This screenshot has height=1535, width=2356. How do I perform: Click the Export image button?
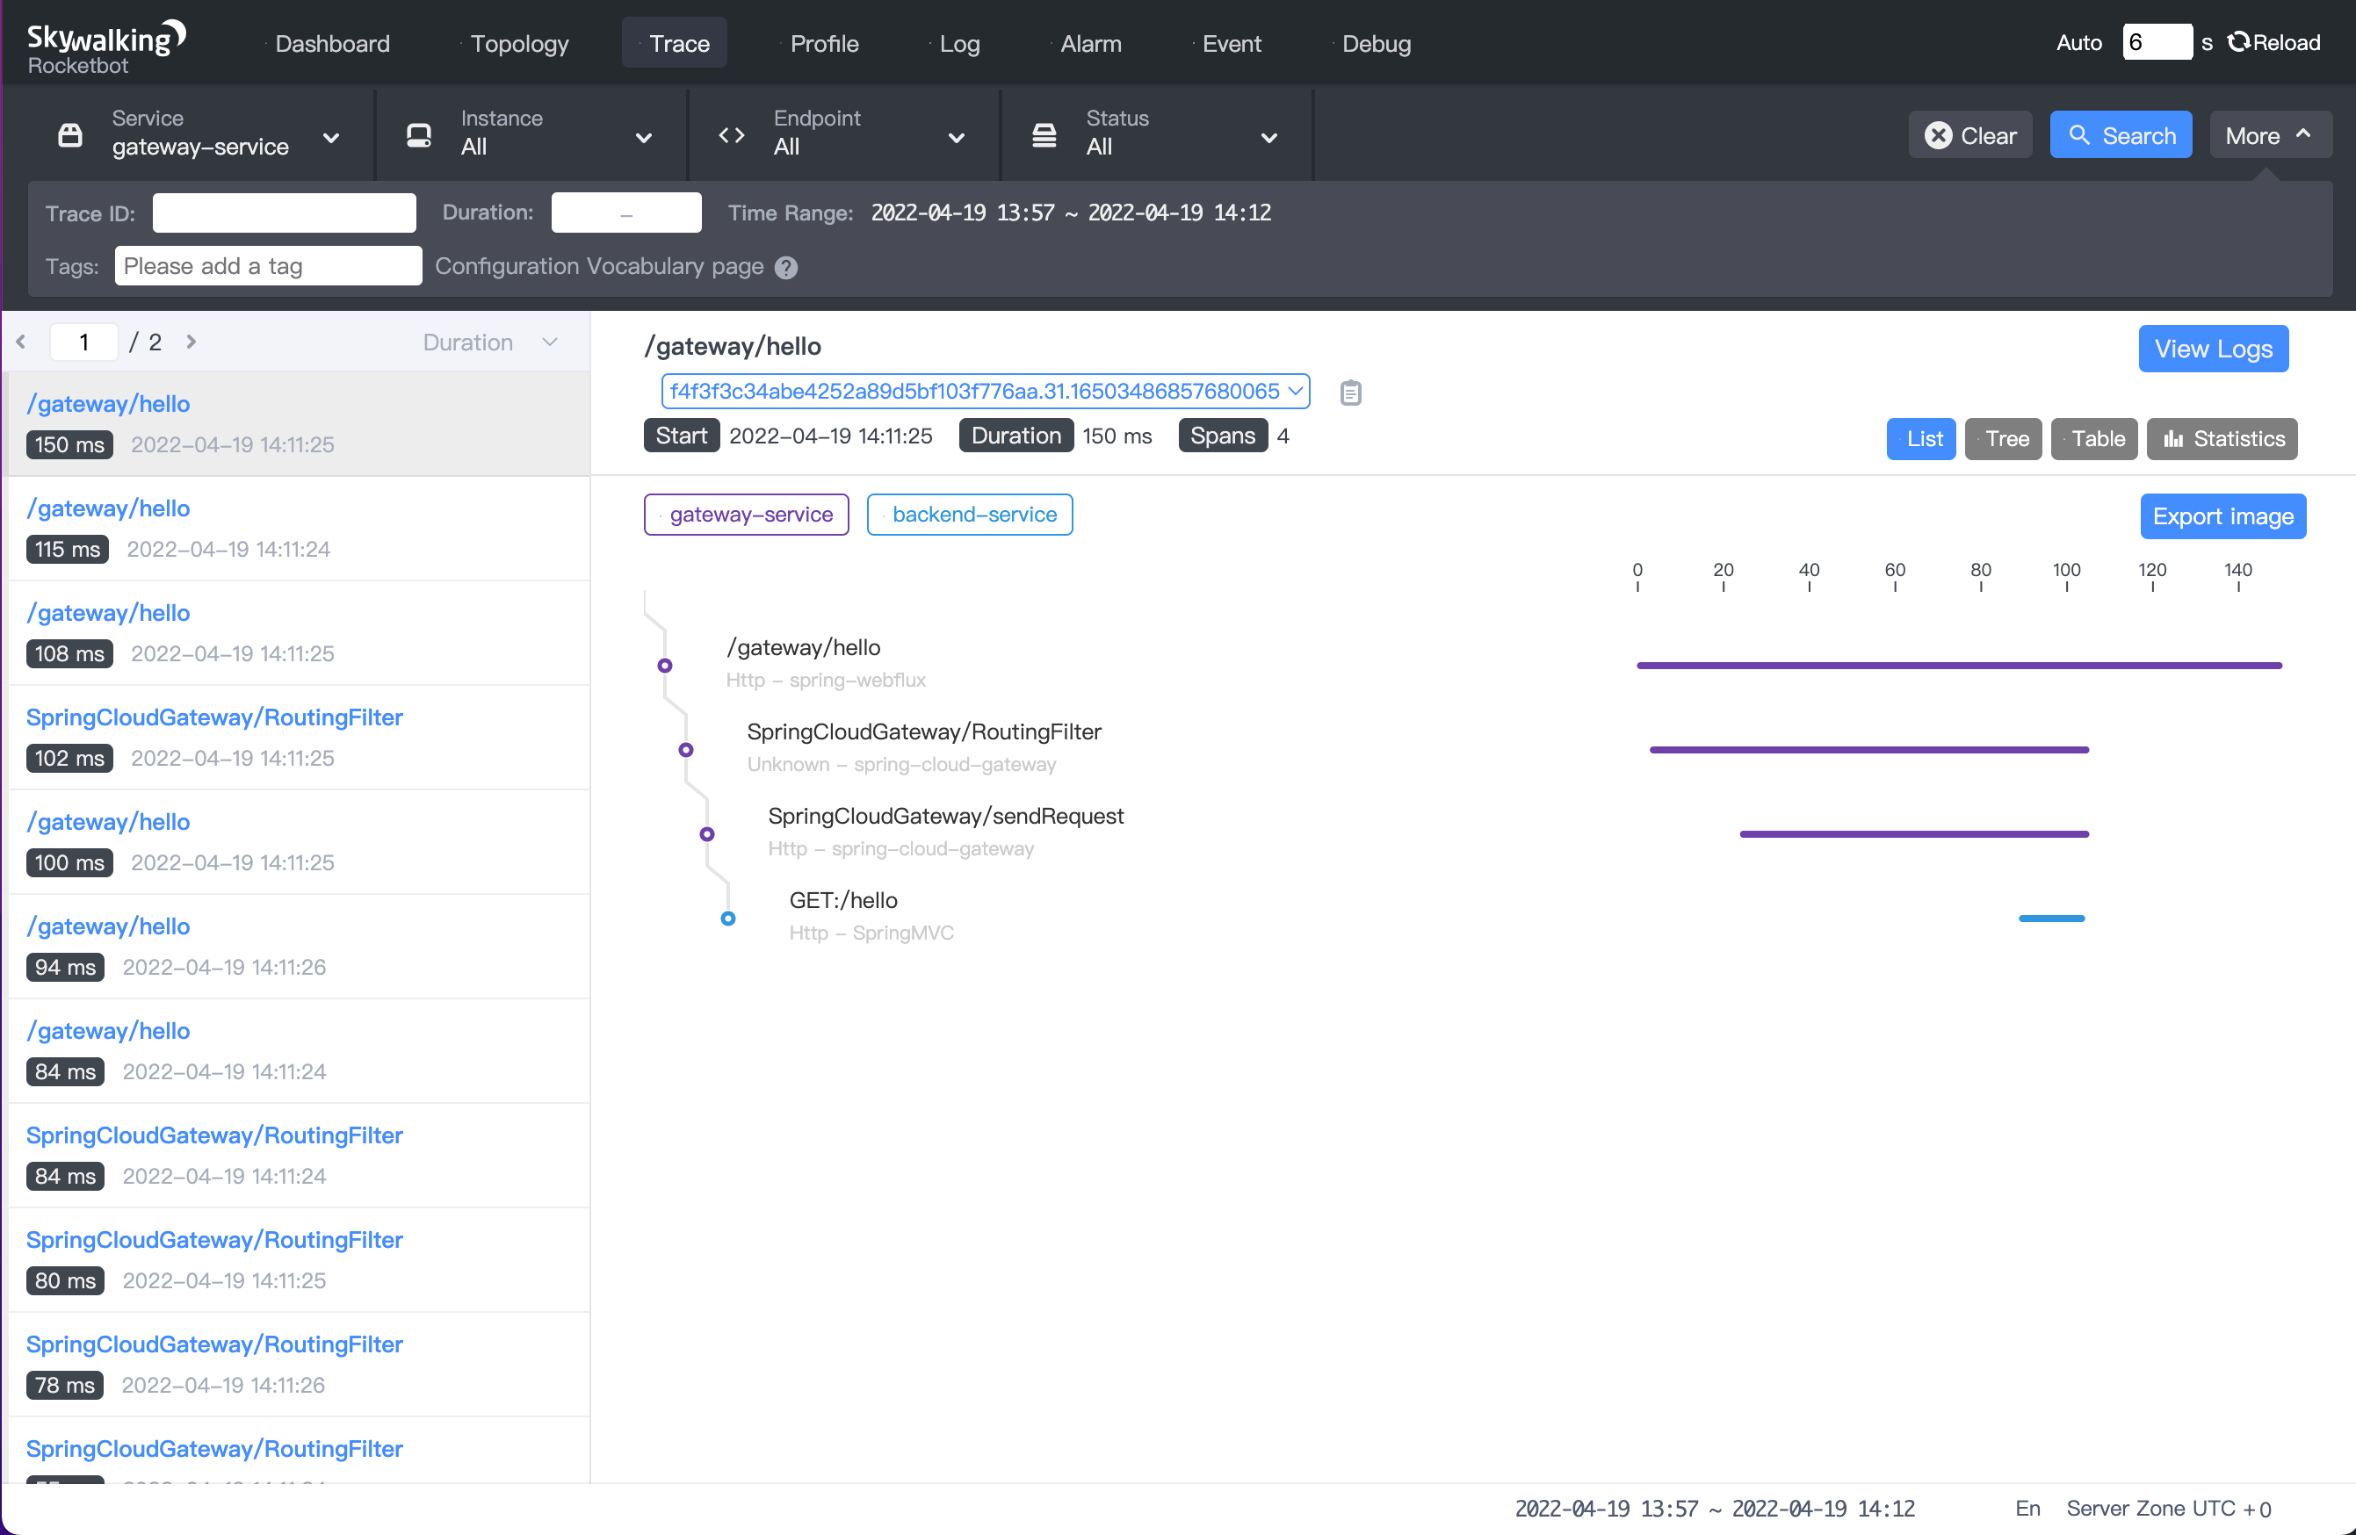pos(2222,515)
